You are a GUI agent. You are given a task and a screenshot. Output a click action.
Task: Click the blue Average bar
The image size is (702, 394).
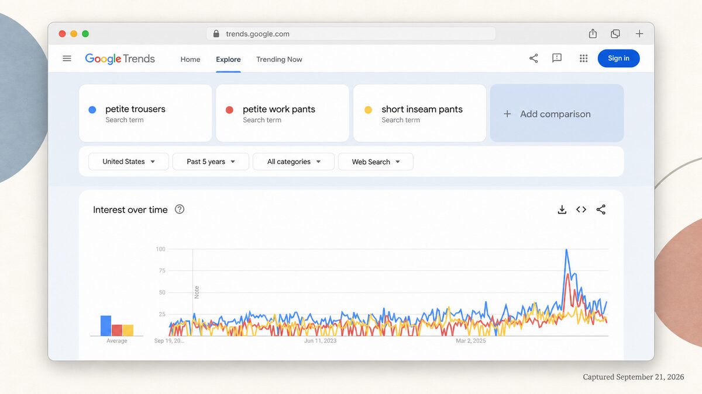pos(106,326)
